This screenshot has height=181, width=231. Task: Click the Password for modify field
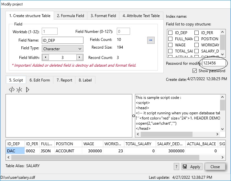pos(214,63)
